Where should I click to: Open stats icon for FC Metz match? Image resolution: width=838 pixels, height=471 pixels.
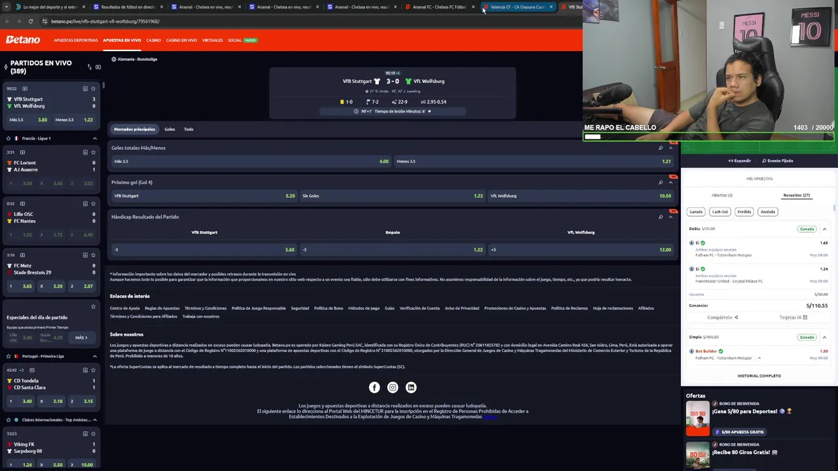[85, 255]
